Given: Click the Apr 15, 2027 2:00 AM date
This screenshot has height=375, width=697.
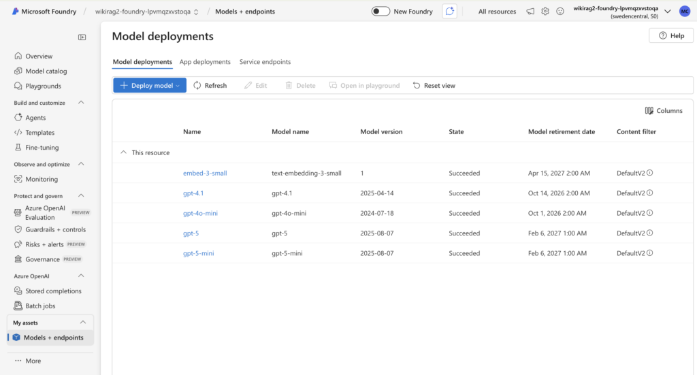Looking at the screenshot, I should tap(560, 173).
